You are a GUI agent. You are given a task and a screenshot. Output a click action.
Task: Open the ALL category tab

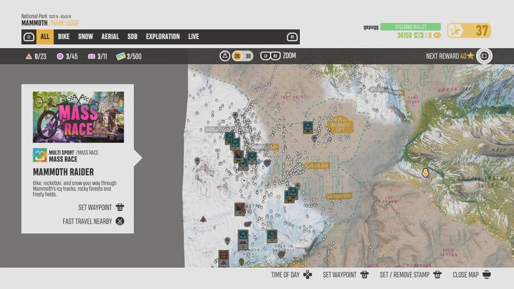[45, 37]
